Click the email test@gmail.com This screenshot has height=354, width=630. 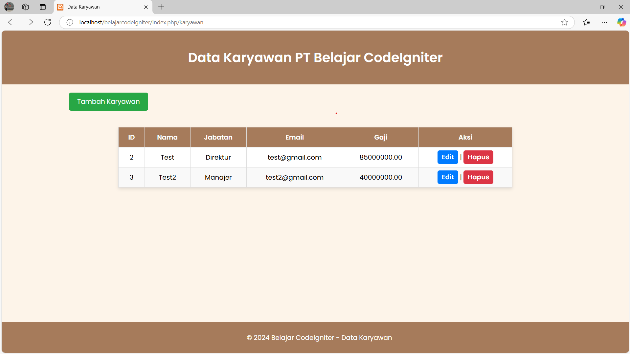coord(295,157)
